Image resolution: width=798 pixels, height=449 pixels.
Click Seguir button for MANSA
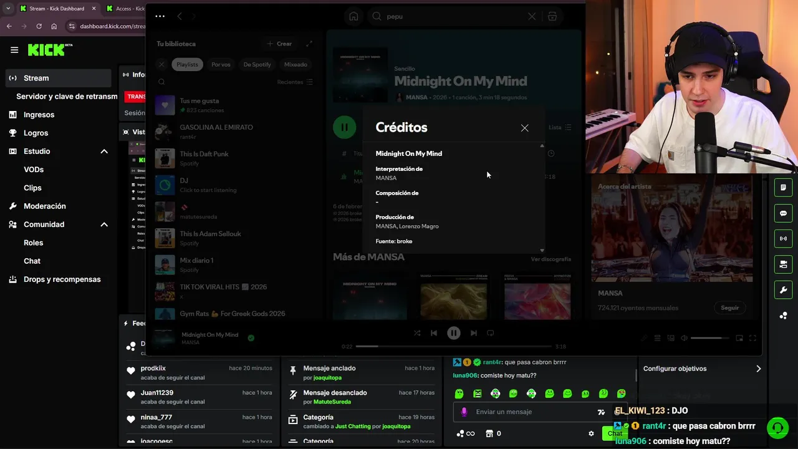click(x=729, y=307)
